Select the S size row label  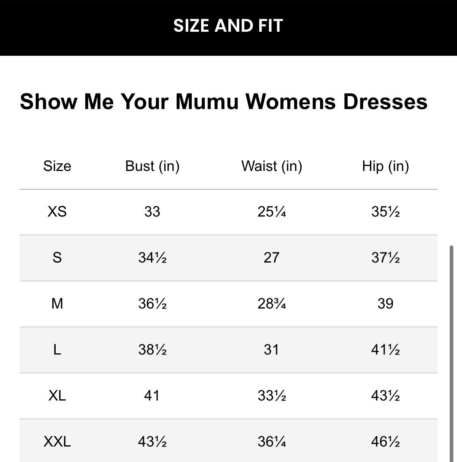point(57,258)
